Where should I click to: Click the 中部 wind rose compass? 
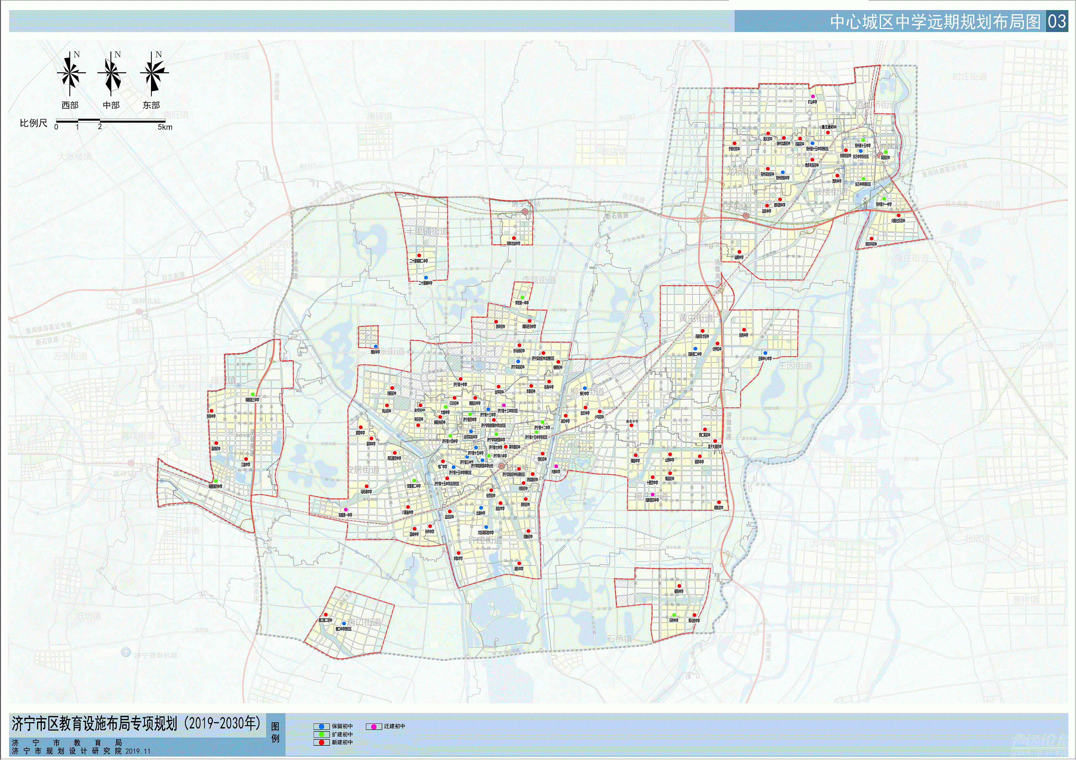pos(111,73)
